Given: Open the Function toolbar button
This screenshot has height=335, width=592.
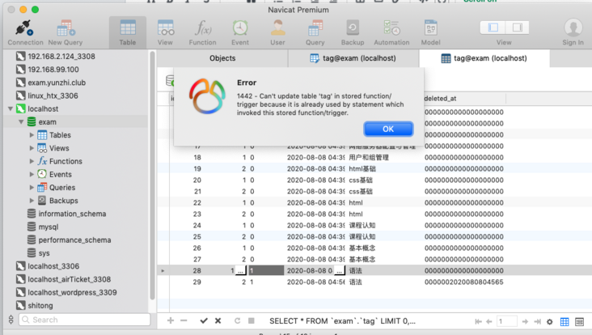Looking at the screenshot, I should [x=203, y=33].
